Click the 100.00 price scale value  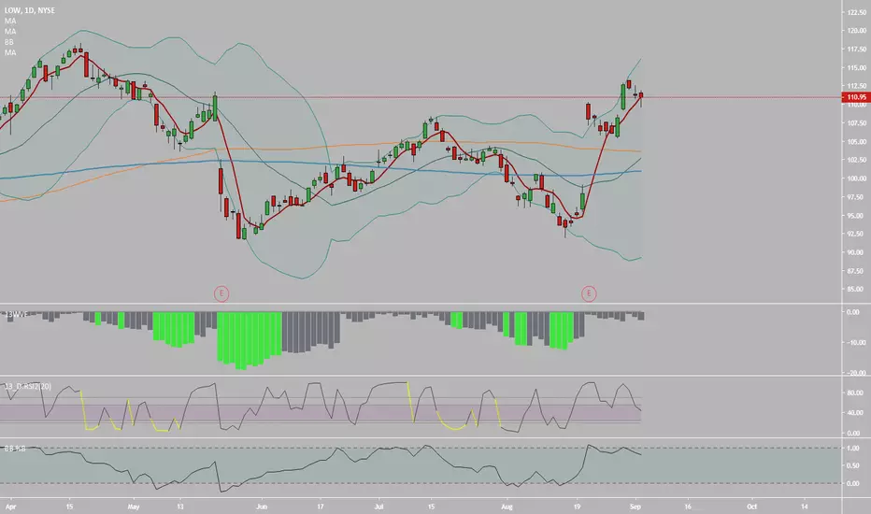pyautogui.click(x=857, y=178)
